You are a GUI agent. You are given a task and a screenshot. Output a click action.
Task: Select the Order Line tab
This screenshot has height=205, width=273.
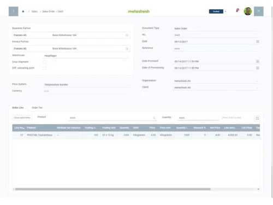point(18,108)
